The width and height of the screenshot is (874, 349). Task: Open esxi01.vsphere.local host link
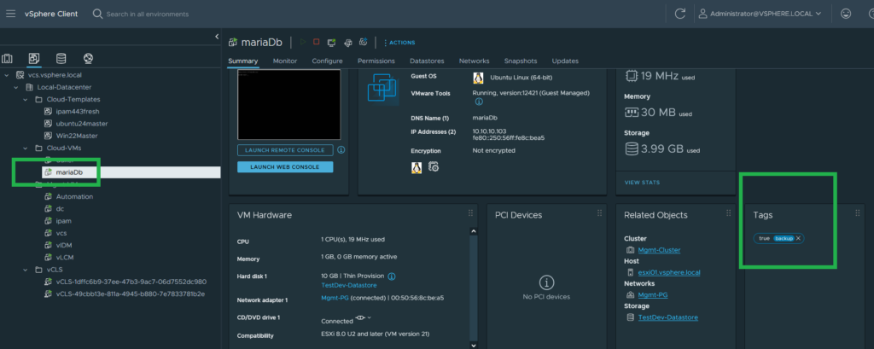(669, 272)
